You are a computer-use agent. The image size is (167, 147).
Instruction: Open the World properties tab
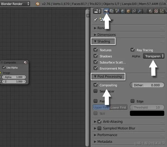point(123,11)
